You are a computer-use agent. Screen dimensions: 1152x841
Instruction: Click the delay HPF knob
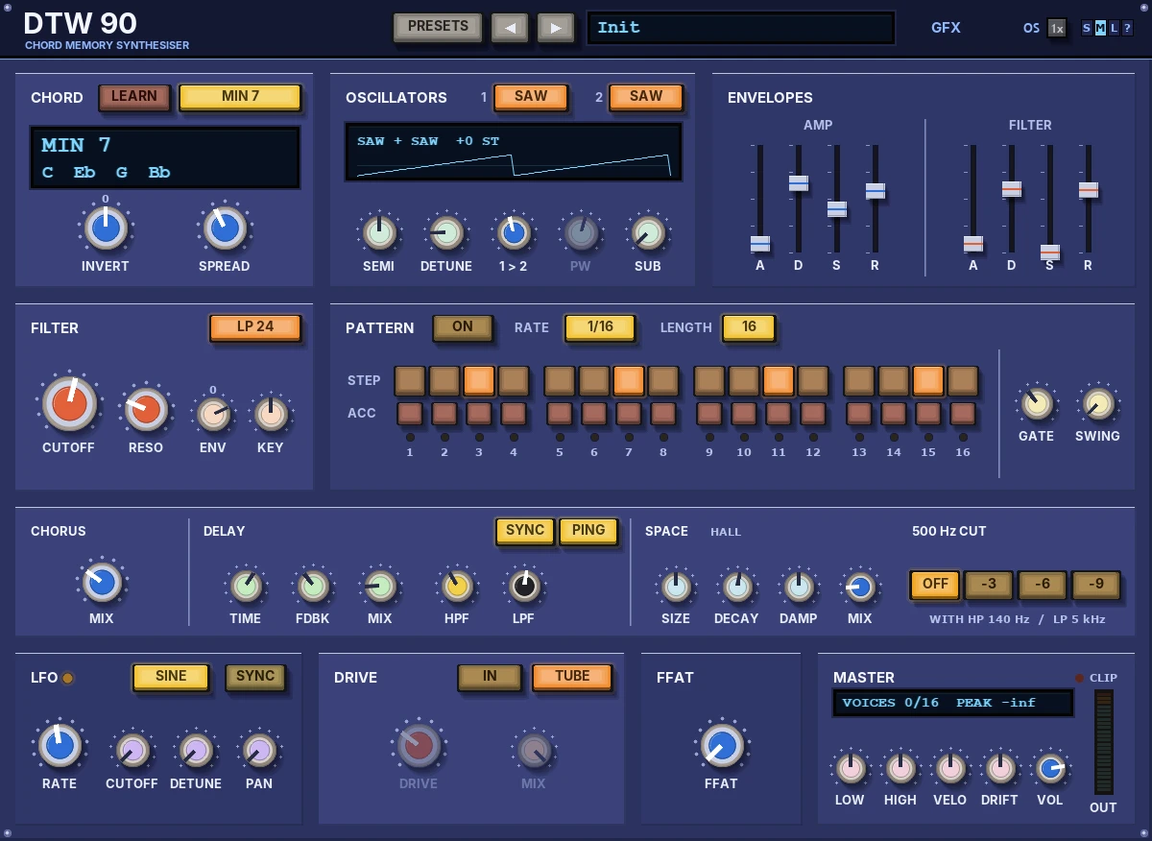point(457,586)
